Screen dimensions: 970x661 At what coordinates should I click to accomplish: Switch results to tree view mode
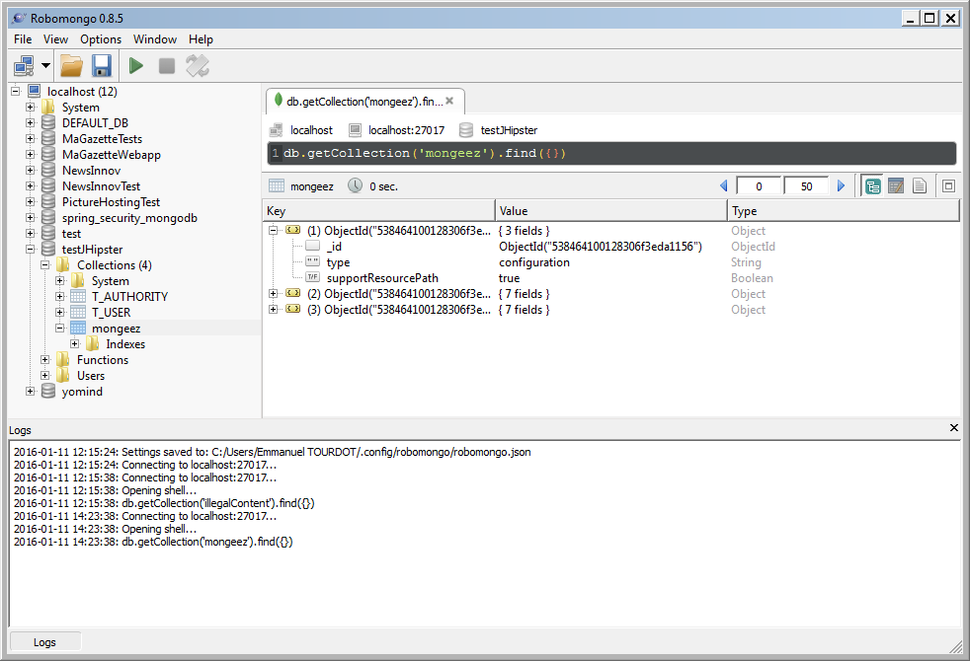click(x=873, y=185)
